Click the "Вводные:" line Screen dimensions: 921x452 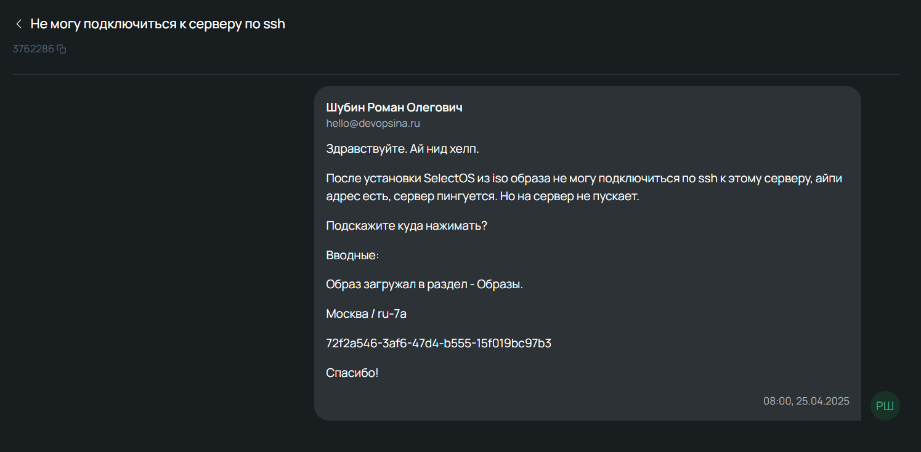pos(352,255)
